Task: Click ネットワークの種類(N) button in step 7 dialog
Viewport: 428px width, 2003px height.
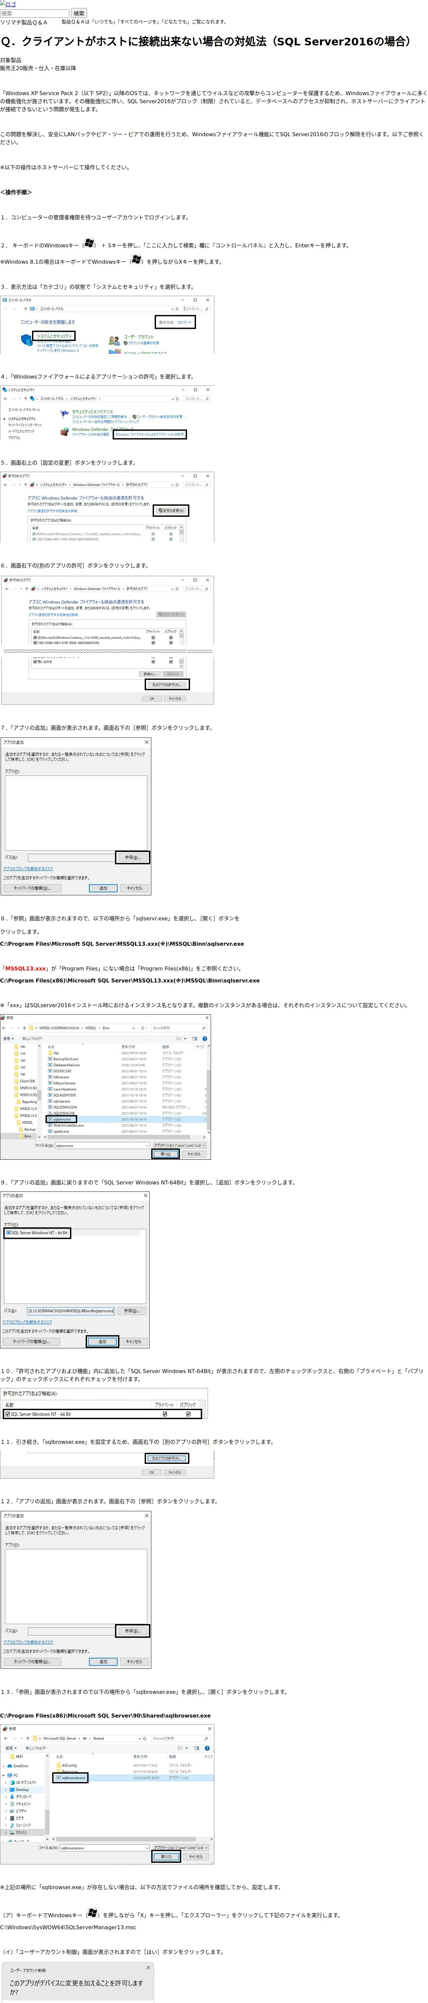Action: (x=32, y=888)
